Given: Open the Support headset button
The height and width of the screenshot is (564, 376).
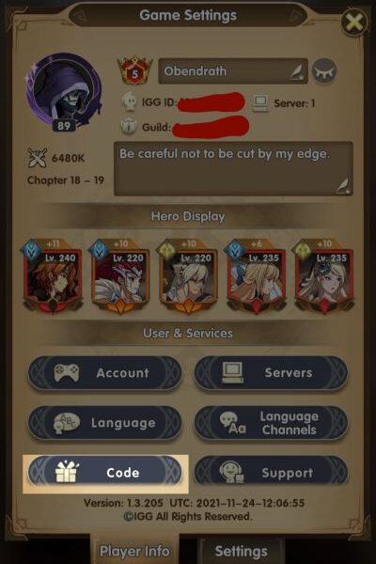Looking at the screenshot, I should pyautogui.click(x=271, y=473).
